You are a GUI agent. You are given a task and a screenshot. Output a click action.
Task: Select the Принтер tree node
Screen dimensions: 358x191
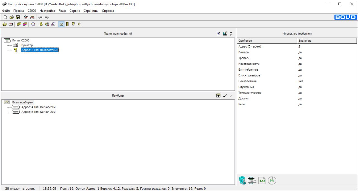click(27, 45)
